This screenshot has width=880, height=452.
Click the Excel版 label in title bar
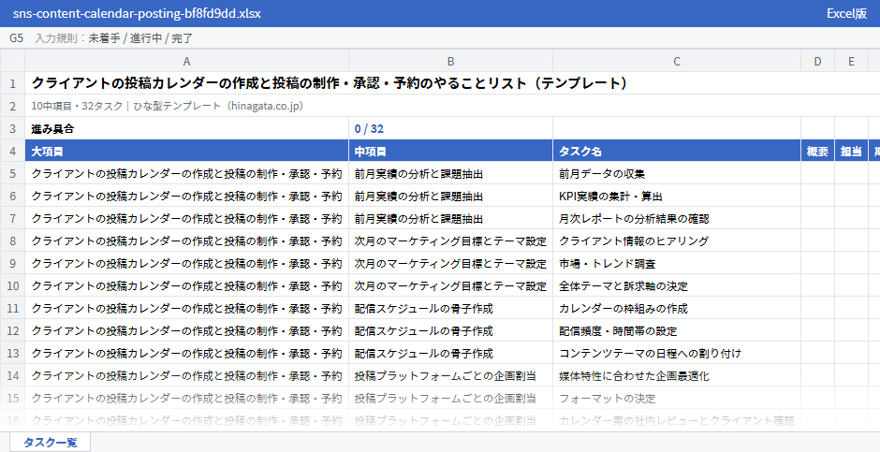(x=846, y=13)
